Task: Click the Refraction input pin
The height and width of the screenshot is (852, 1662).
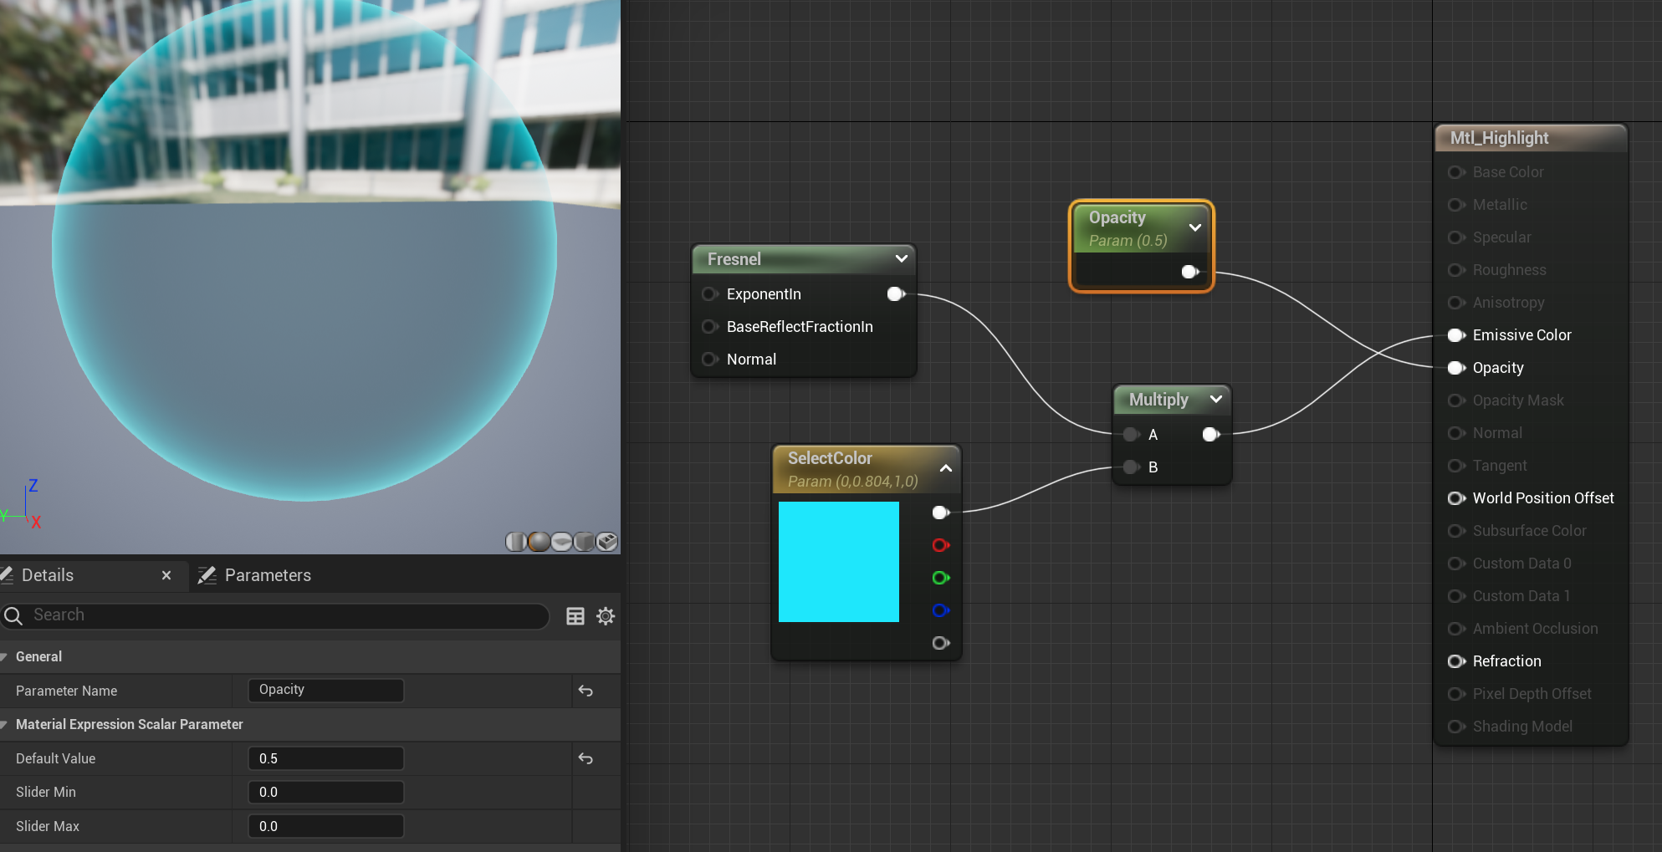Action: click(1456, 661)
